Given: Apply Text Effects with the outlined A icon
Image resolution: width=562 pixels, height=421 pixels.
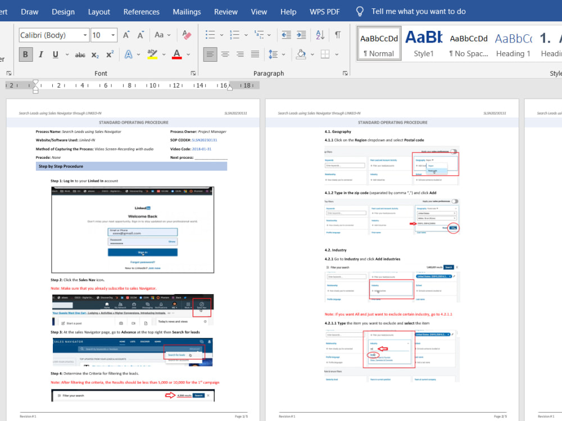Looking at the screenshot, I should tap(128, 54).
